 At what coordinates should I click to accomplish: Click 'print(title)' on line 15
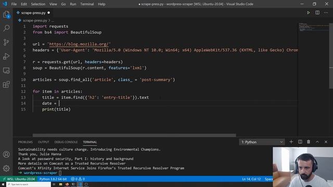pos(56,109)
